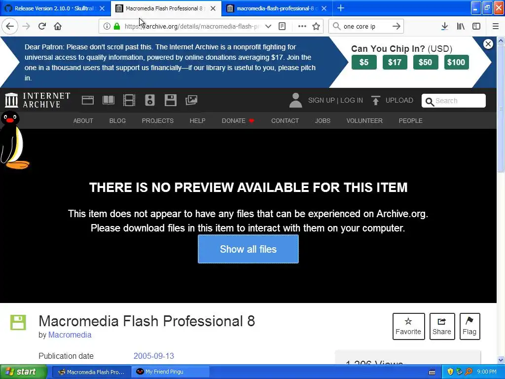Open the Macromedia author link
This screenshot has height=379, width=505.
pos(70,335)
